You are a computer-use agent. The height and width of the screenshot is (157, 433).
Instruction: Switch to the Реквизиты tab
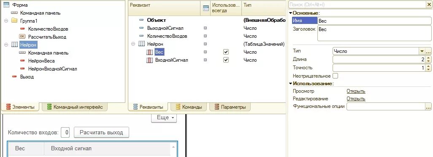148,107
